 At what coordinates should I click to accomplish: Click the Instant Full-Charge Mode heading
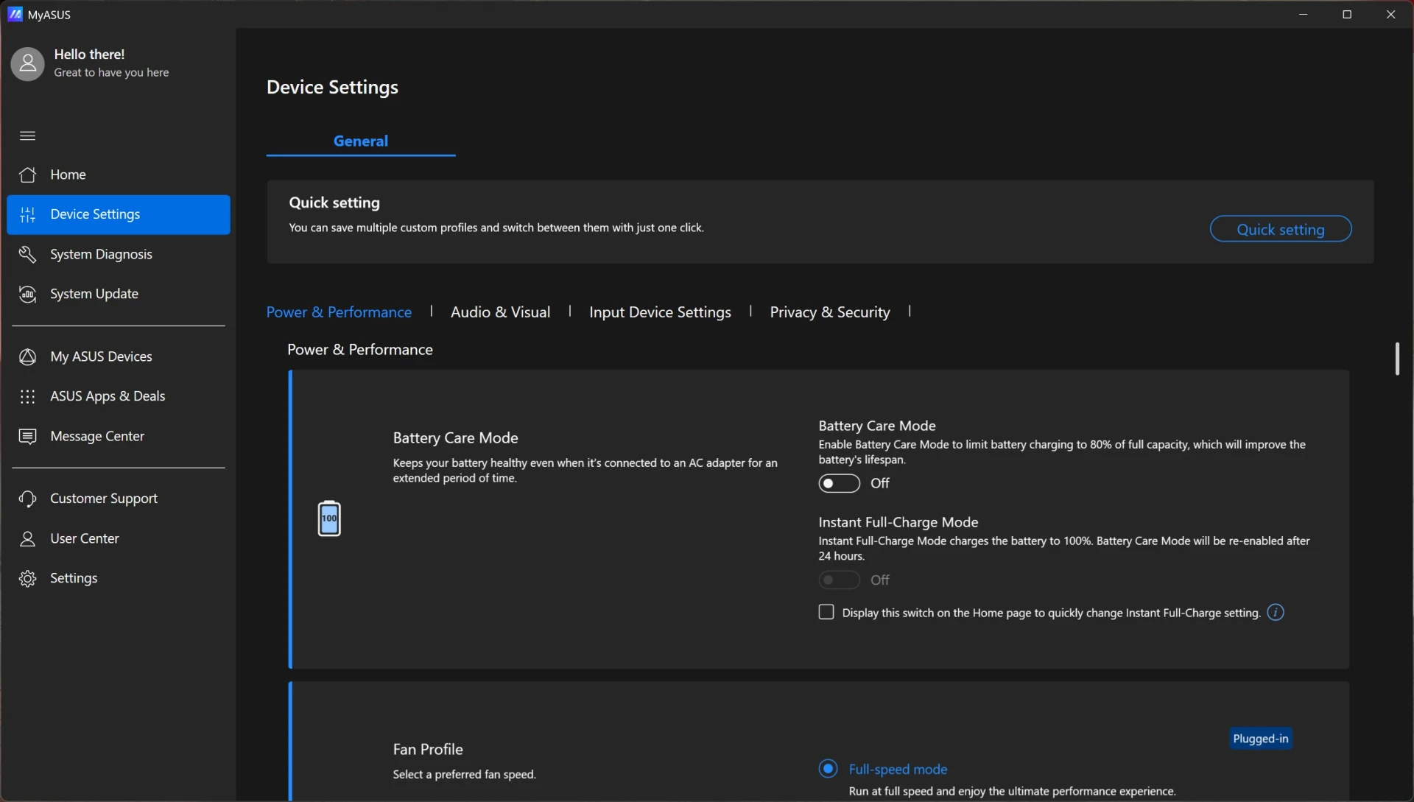coord(898,522)
